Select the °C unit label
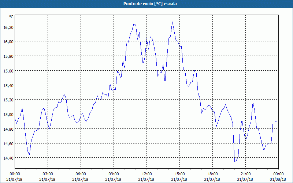293x183 pixels. pos(11,17)
